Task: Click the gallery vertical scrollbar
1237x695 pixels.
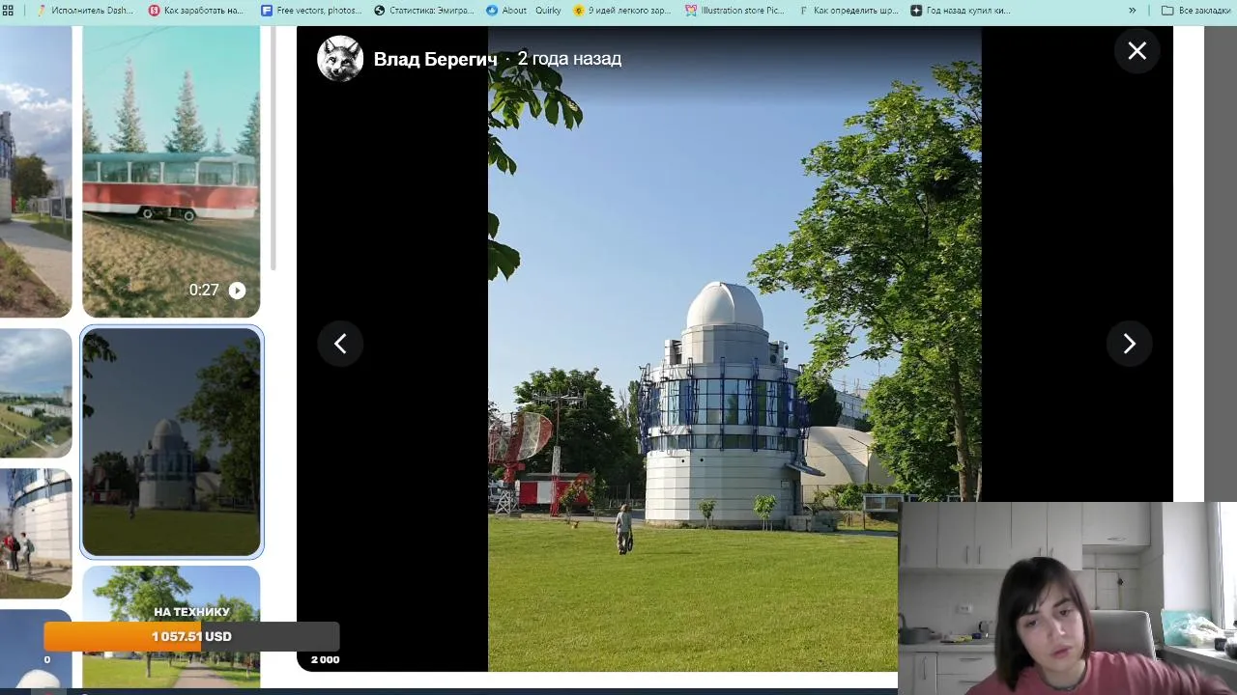Action: tap(273, 148)
